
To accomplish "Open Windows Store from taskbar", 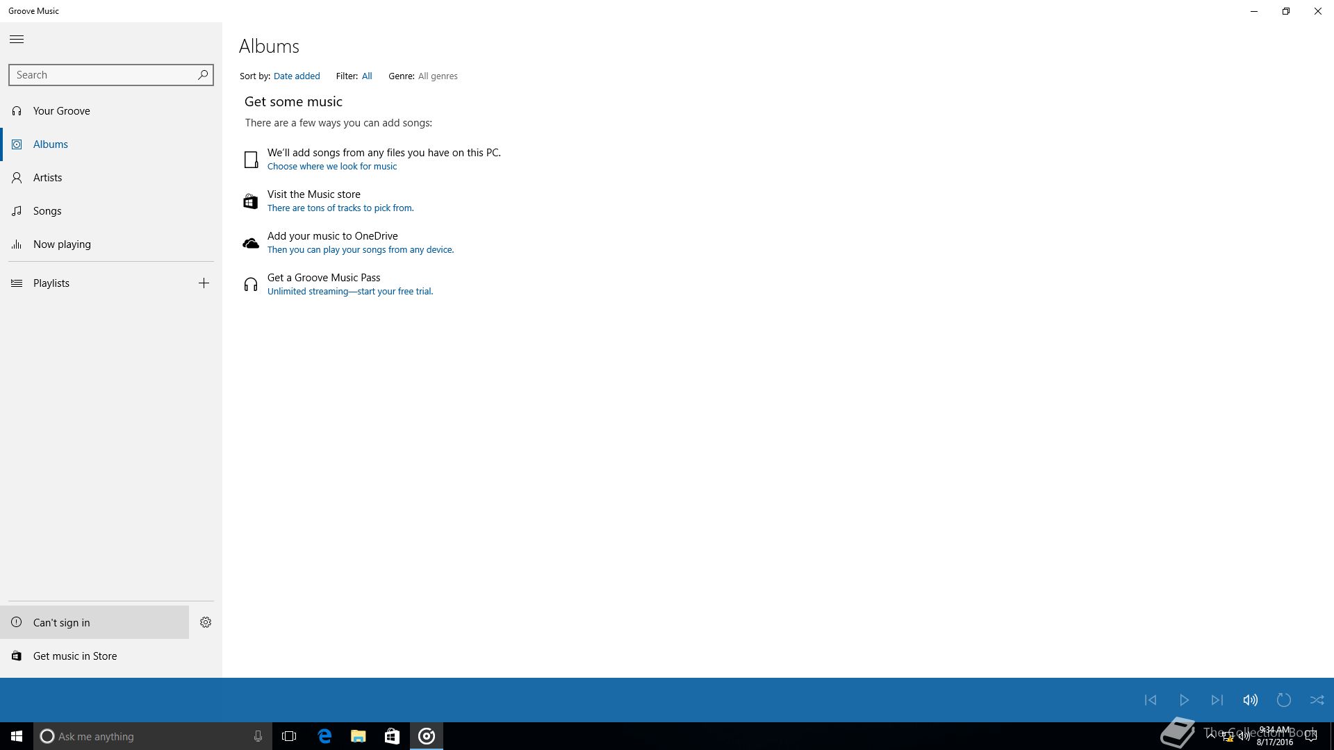I will click(392, 736).
